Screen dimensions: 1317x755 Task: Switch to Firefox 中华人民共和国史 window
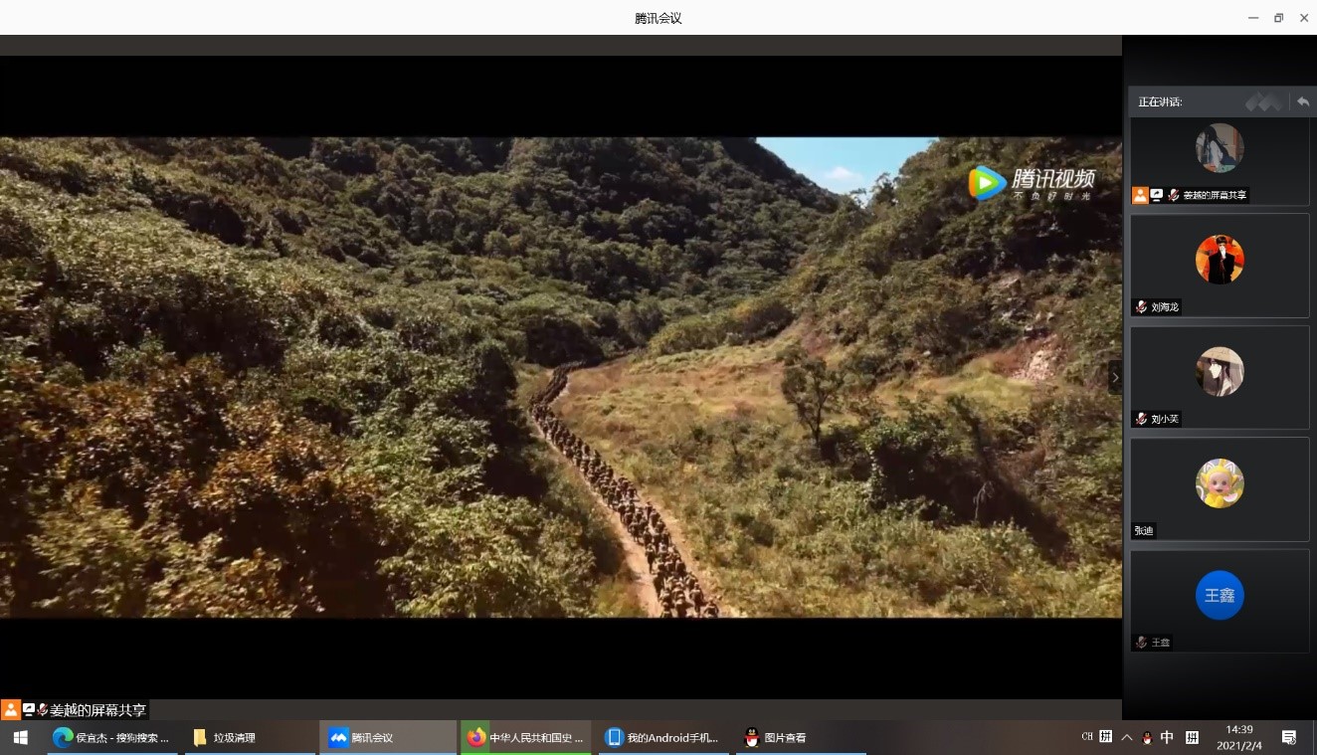[525, 737]
